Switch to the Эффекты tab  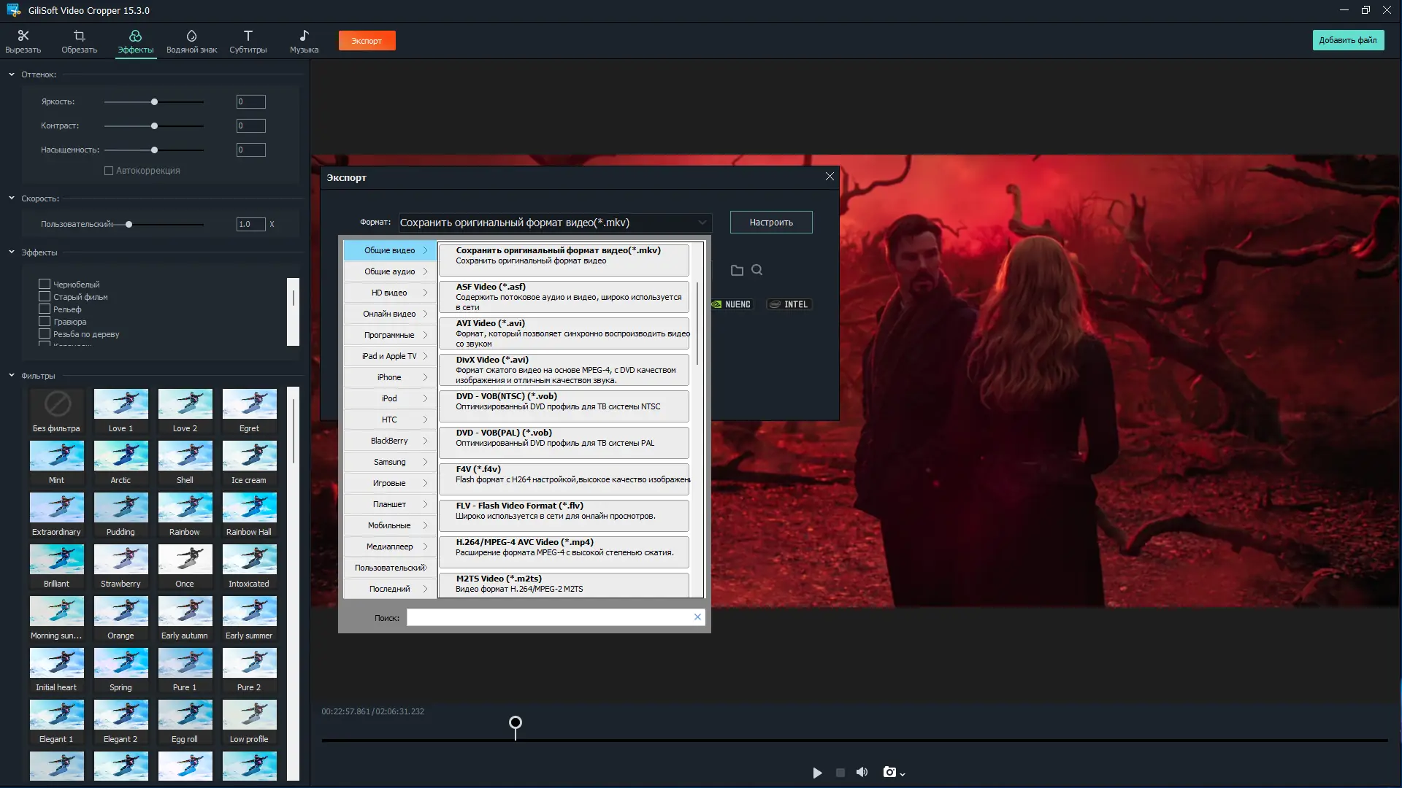point(135,40)
